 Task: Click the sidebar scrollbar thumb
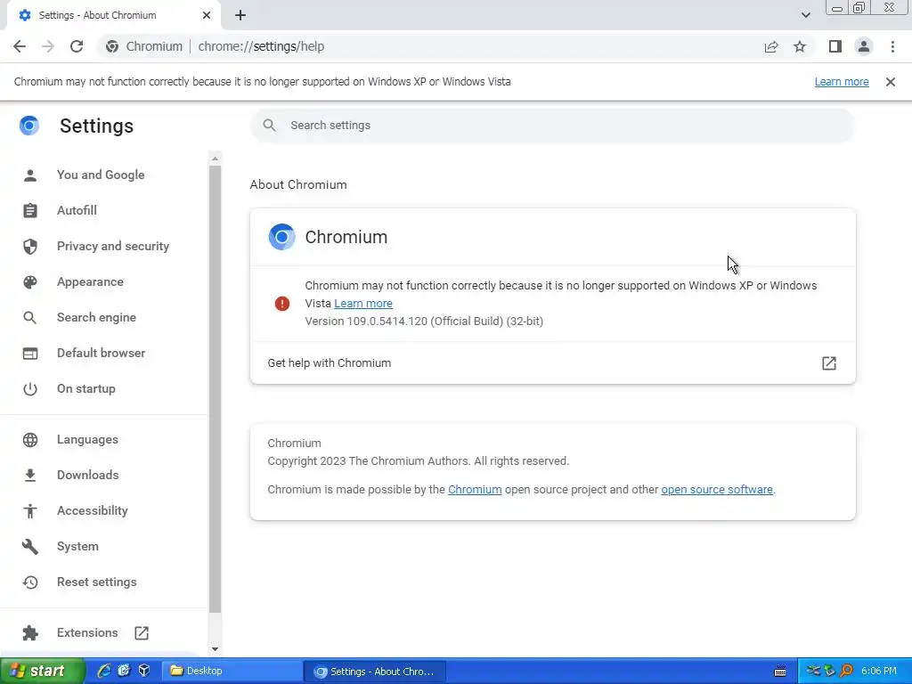[x=216, y=389]
